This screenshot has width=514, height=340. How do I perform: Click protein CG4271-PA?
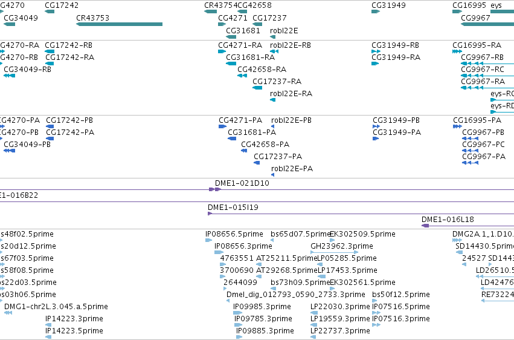pos(240,120)
